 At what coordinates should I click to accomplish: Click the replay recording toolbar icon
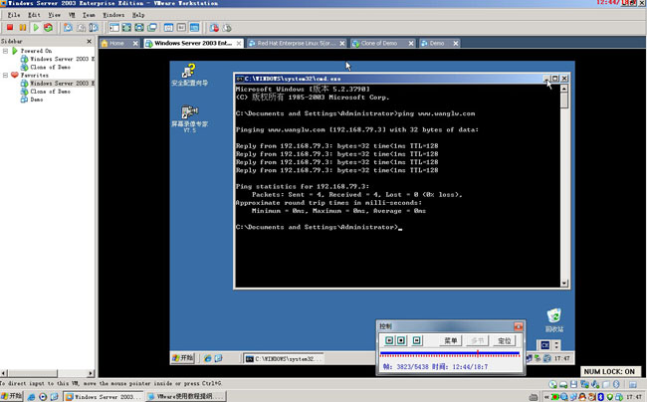[227, 28]
